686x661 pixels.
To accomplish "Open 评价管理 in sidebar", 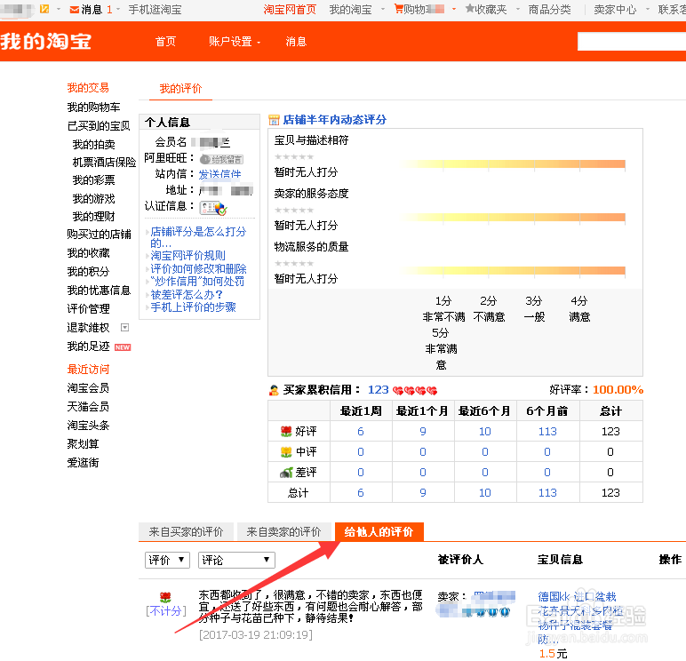I will 88,309.
